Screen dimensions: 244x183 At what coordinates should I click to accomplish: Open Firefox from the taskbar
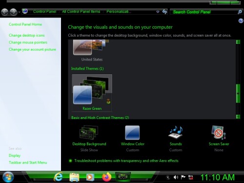click(x=107, y=177)
